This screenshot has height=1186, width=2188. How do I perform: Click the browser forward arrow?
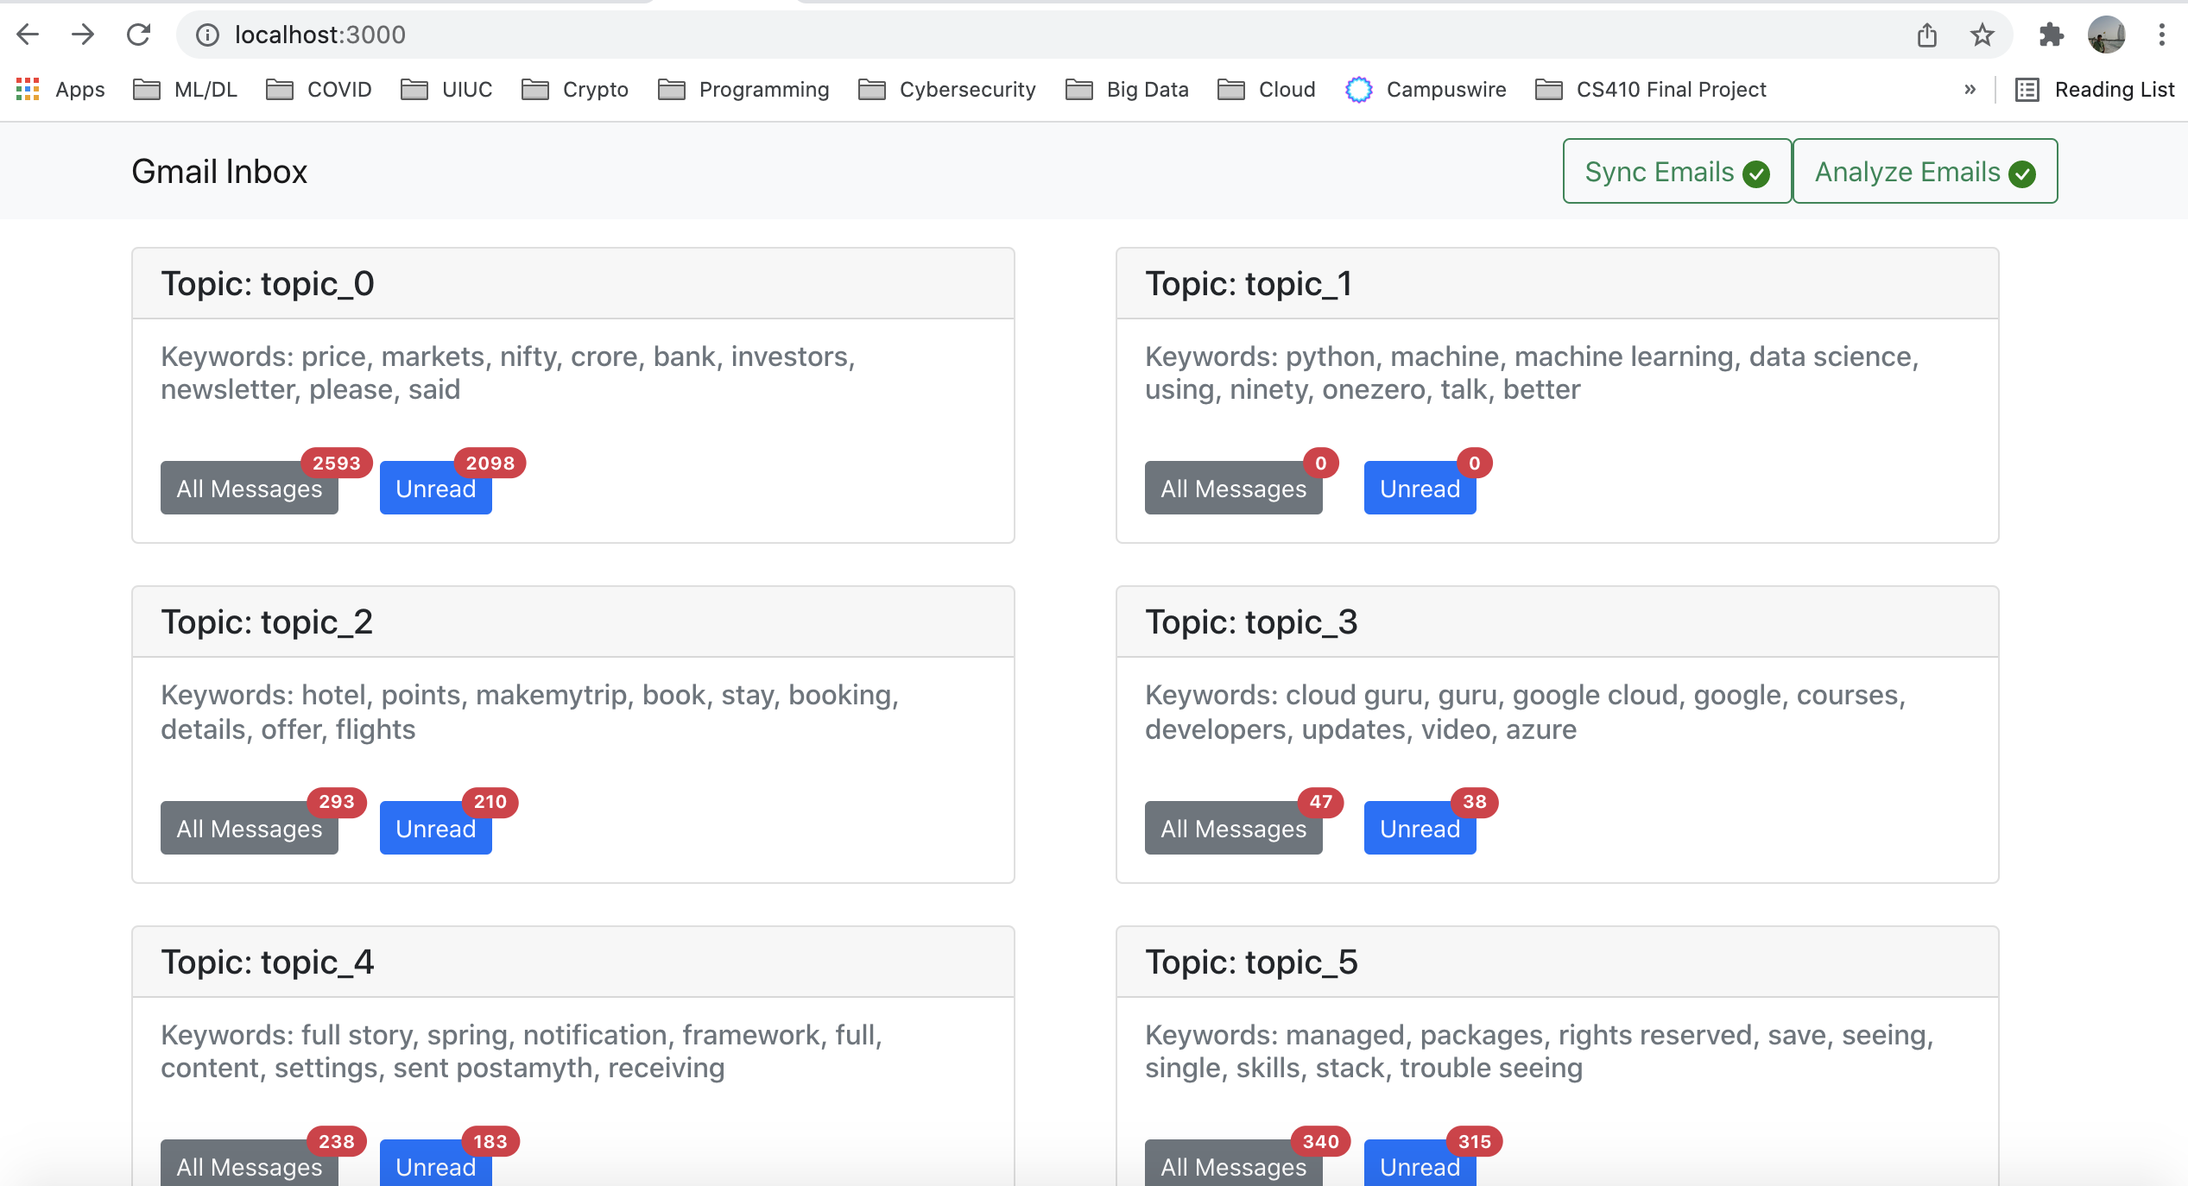[83, 35]
